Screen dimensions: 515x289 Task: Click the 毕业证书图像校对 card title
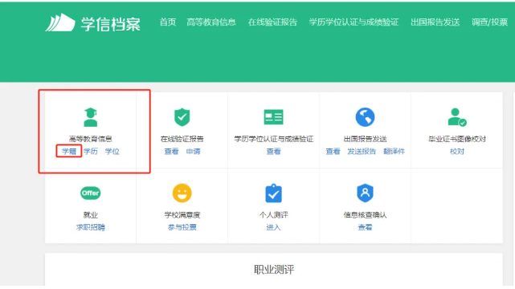click(x=457, y=139)
